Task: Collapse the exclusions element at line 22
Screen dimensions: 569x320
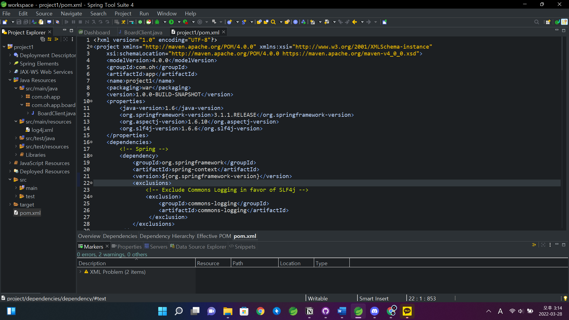Action: (91, 183)
